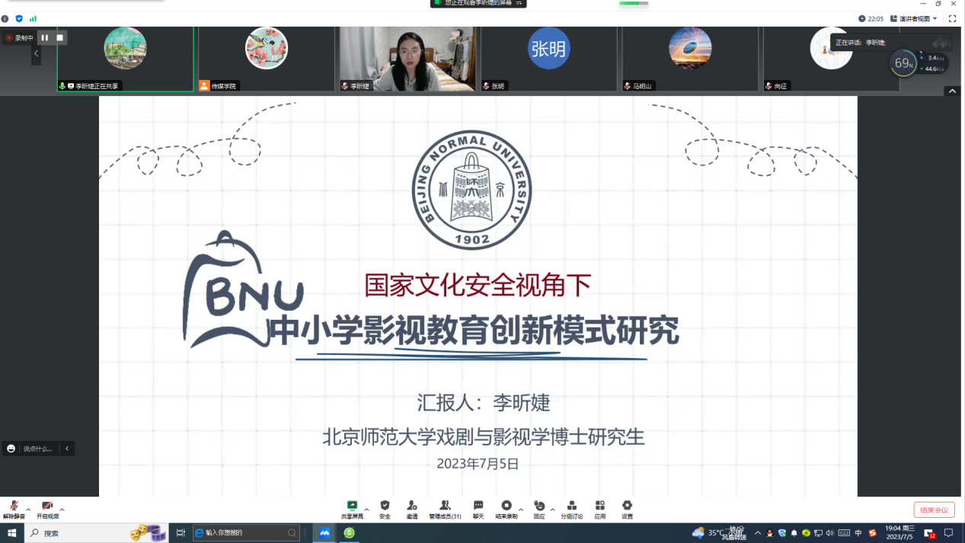Open Tencent Meeting taskbar icon

[324, 533]
